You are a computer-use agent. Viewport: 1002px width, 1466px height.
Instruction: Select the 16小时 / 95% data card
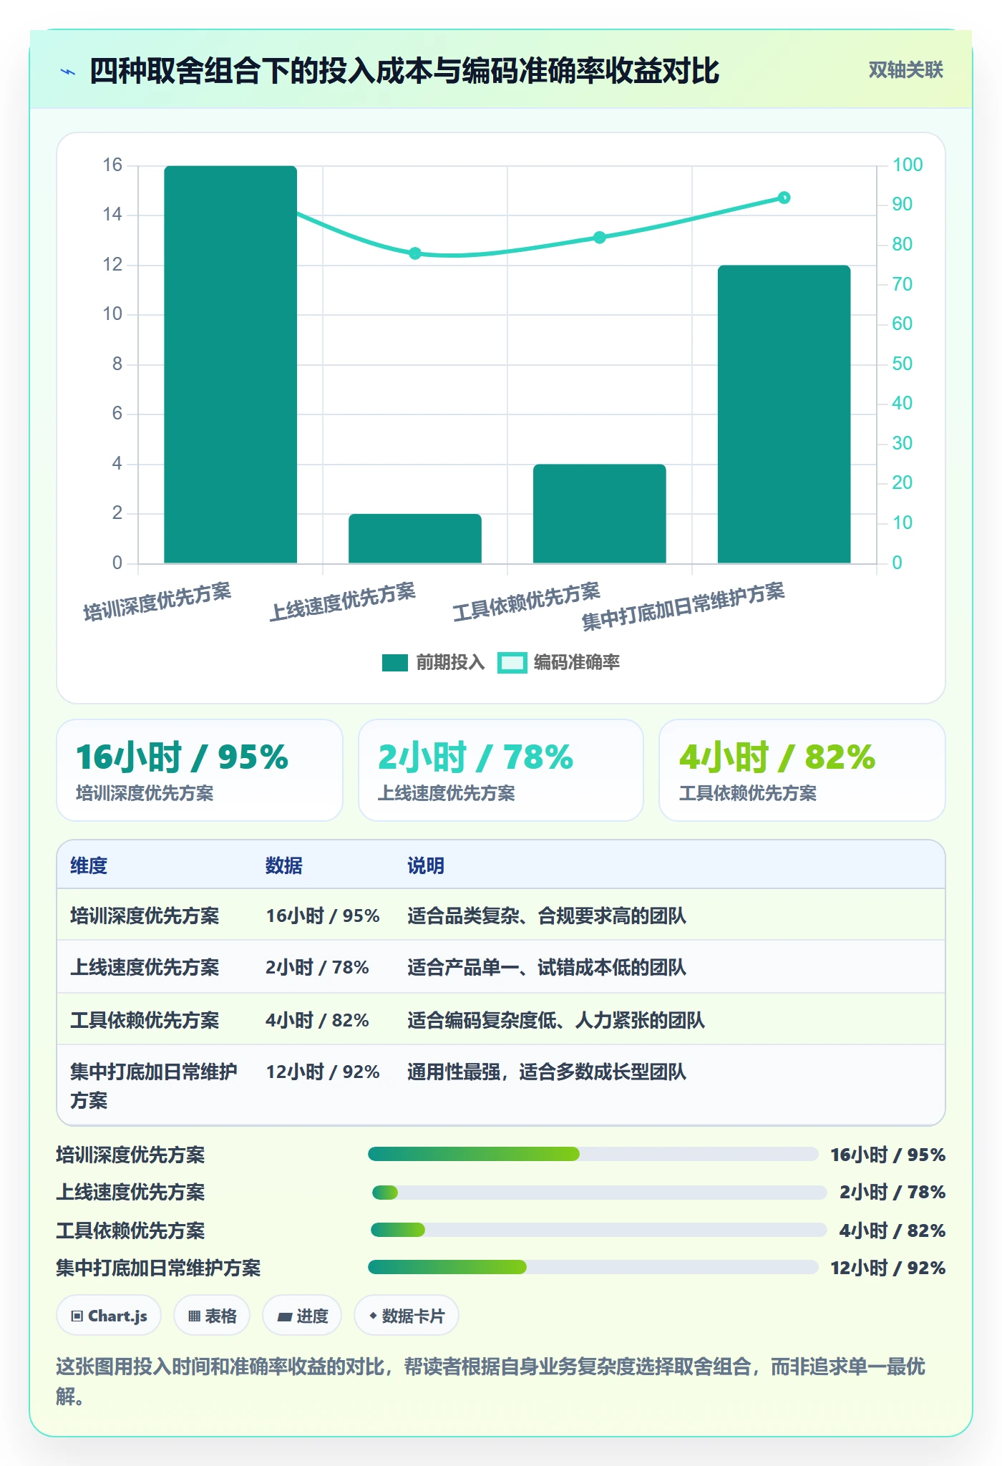[200, 770]
